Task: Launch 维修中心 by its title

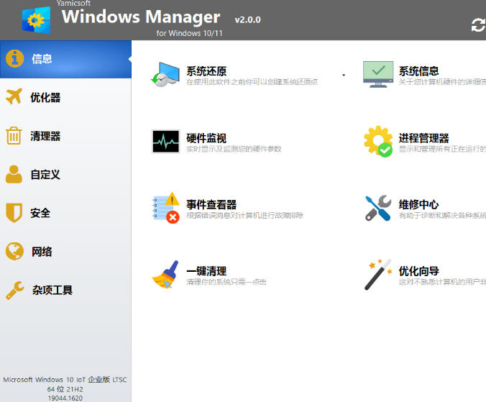Action: click(x=418, y=204)
